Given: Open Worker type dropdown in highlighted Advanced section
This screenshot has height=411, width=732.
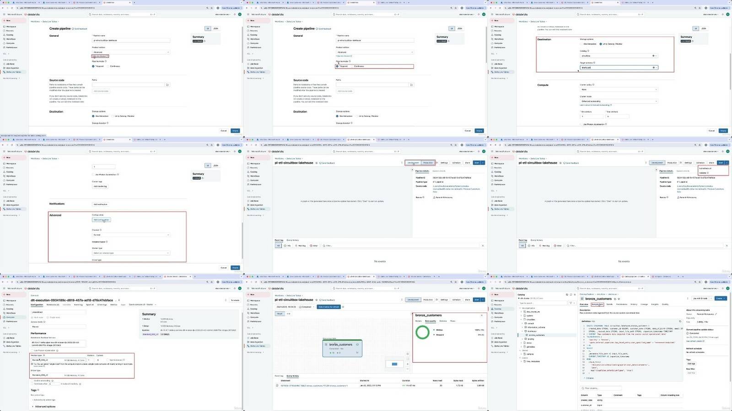Looking at the screenshot, I should click(x=131, y=253).
